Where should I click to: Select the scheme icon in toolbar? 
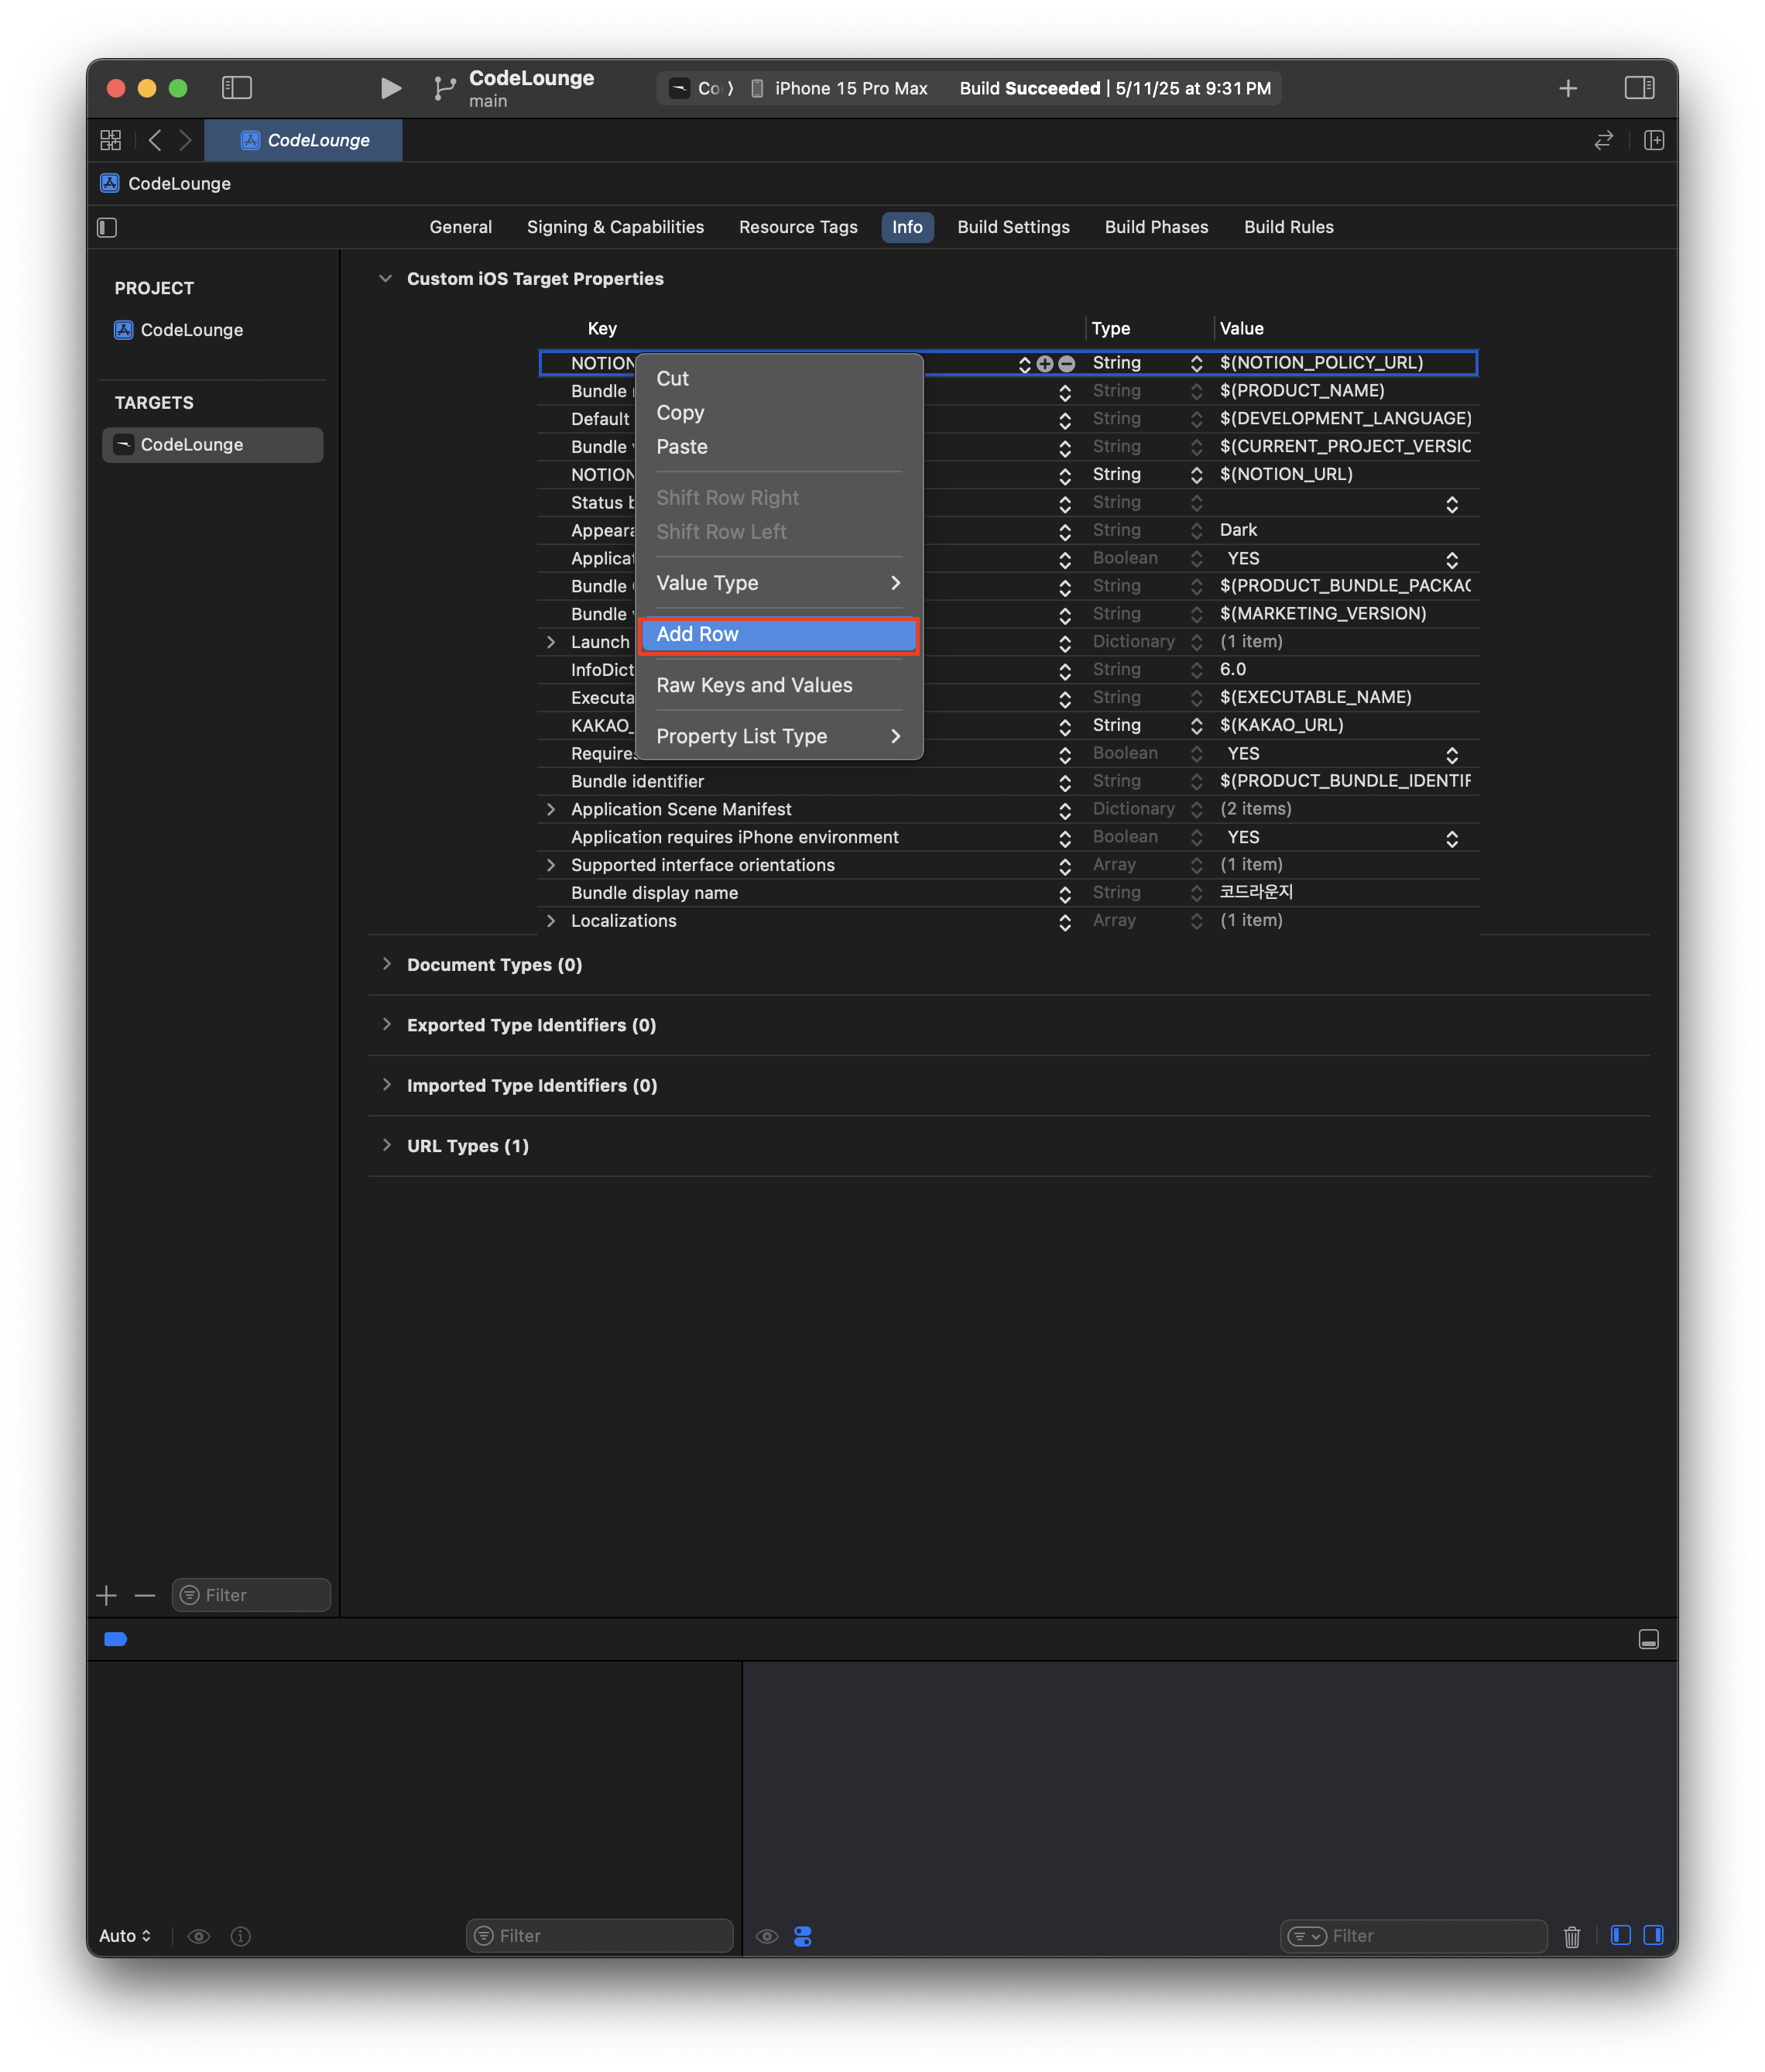point(679,88)
